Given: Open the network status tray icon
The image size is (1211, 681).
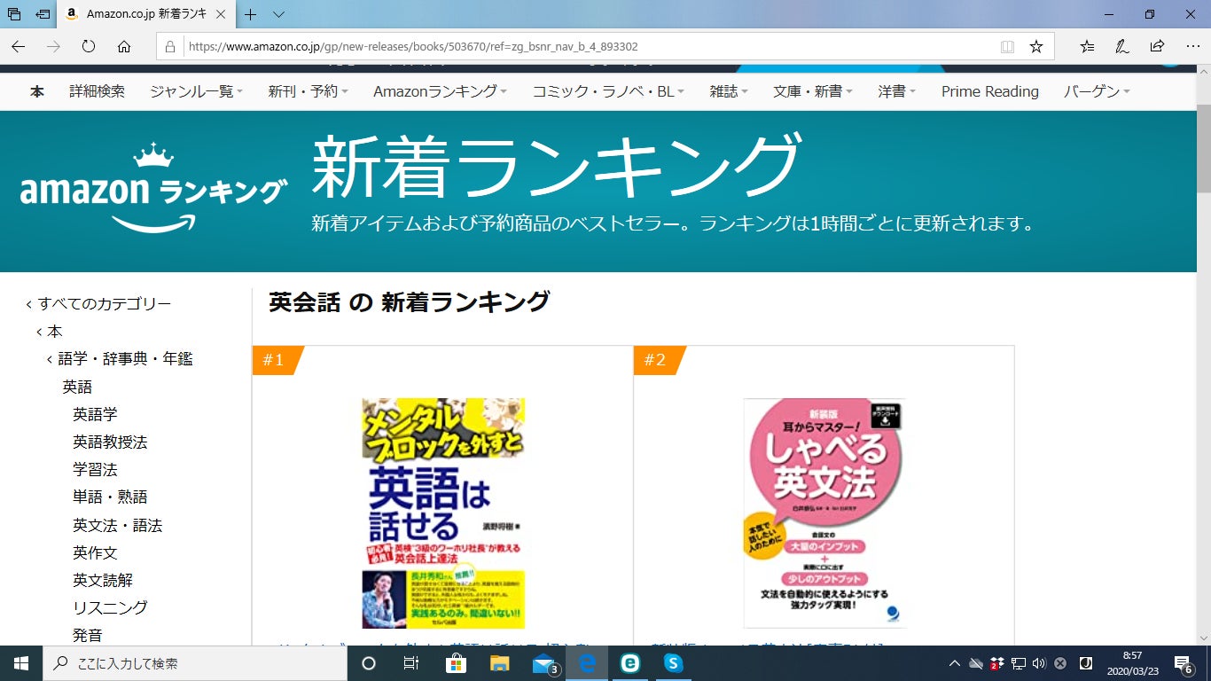Looking at the screenshot, I should [x=1019, y=663].
